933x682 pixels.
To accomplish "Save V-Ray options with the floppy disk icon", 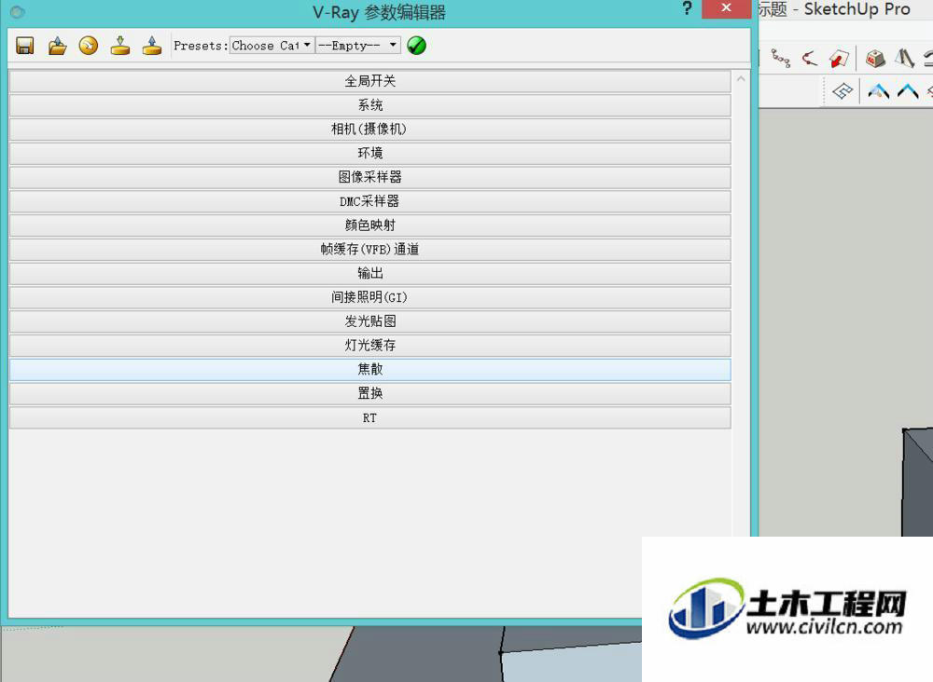I will [24, 46].
